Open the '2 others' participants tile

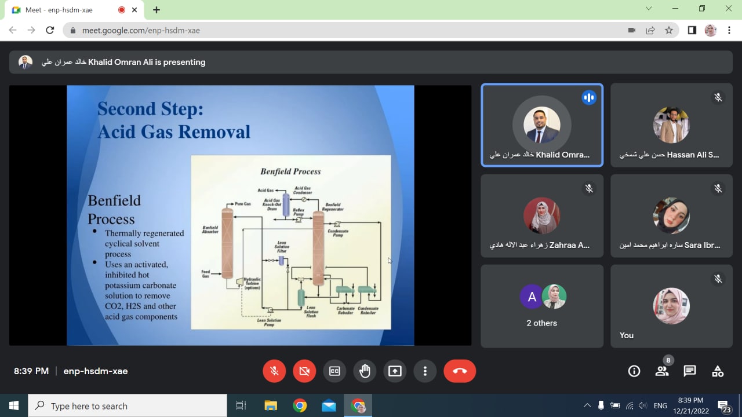(x=542, y=306)
